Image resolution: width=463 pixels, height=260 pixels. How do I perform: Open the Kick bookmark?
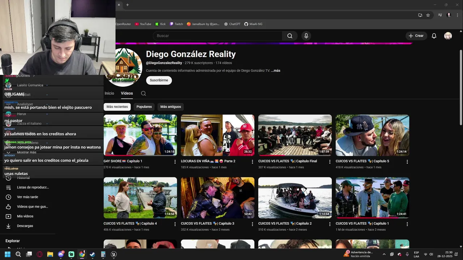pos(160,24)
